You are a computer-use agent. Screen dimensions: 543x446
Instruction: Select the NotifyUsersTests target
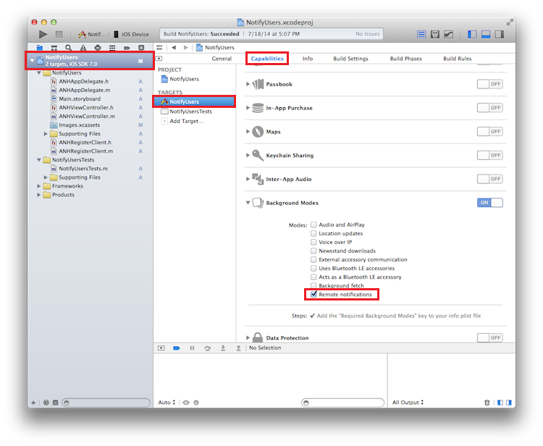(x=186, y=111)
